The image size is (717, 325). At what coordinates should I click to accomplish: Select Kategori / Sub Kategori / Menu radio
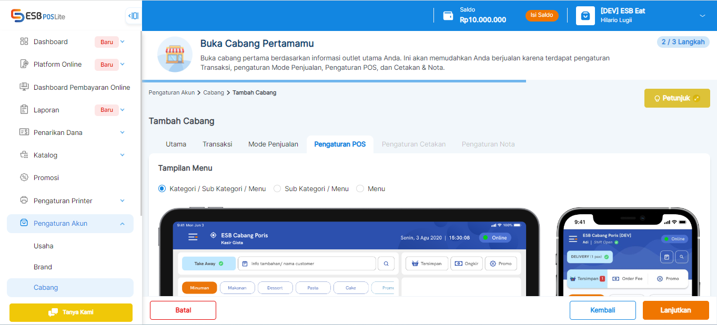[162, 188]
